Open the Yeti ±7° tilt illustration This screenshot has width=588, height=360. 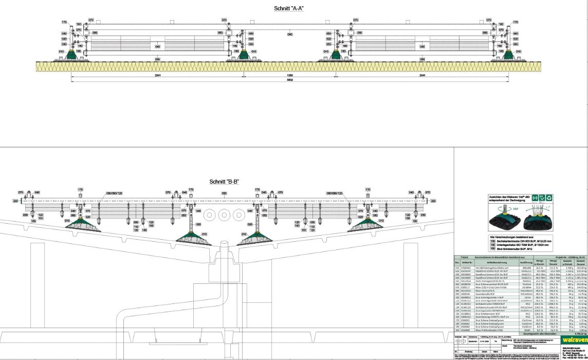538,218
